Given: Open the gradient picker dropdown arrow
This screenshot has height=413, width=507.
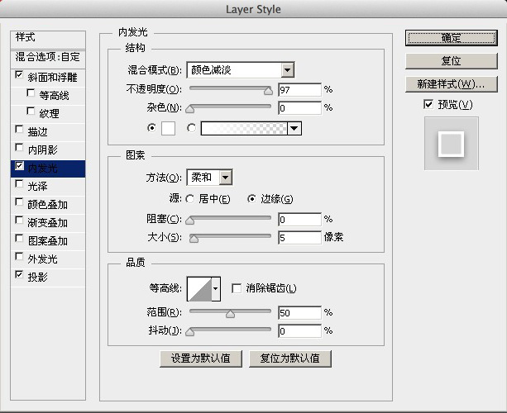Looking at the screenshot, I should pyautogui.click(x=294, y=128).
